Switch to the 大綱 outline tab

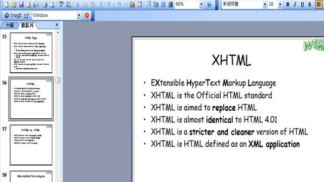[10, 25]
